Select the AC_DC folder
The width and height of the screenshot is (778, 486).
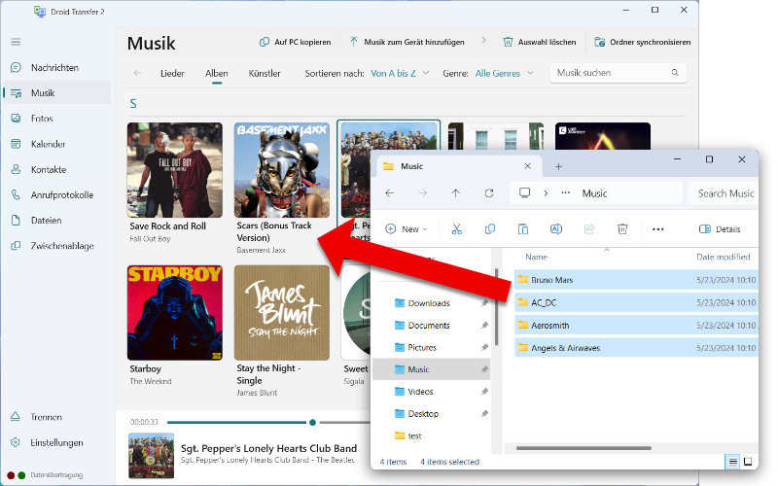pos(636,302)
